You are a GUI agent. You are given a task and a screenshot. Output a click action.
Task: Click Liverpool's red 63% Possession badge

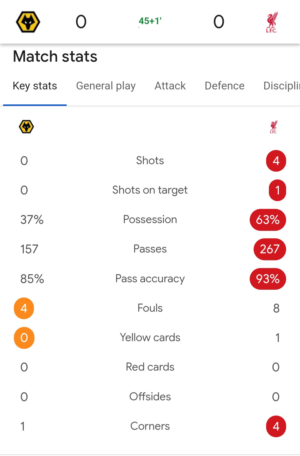pos(268,220)
